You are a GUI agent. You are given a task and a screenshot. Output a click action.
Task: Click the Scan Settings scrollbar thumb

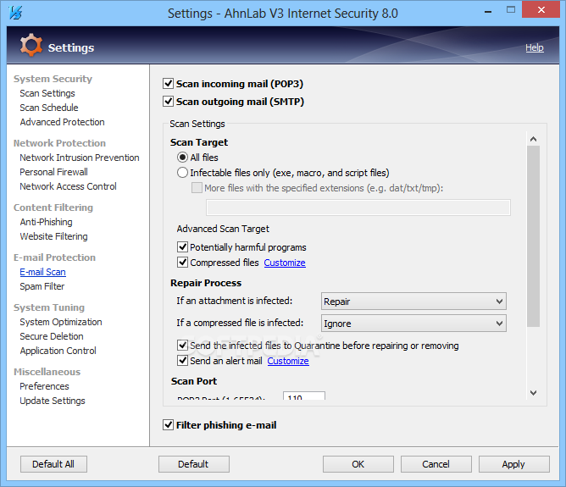pos(534,236)
